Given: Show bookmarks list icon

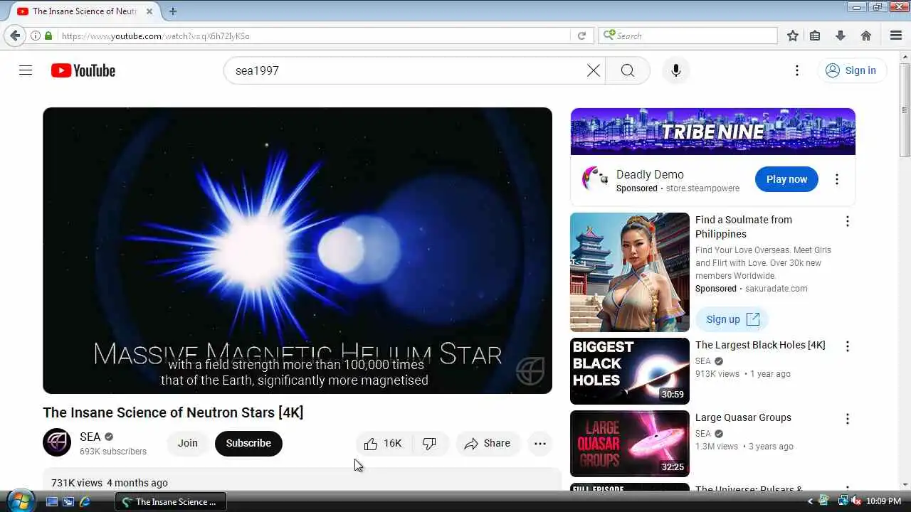Looking at the screenshot, I should click(815, 36).
